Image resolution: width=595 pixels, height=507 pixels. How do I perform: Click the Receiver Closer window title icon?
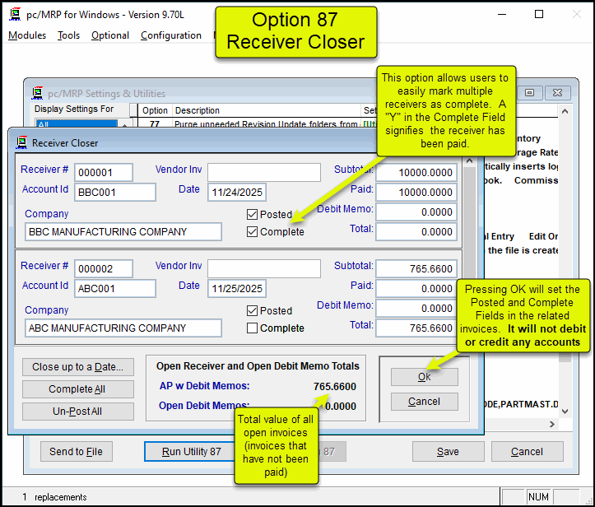click(x=21, y=143)
